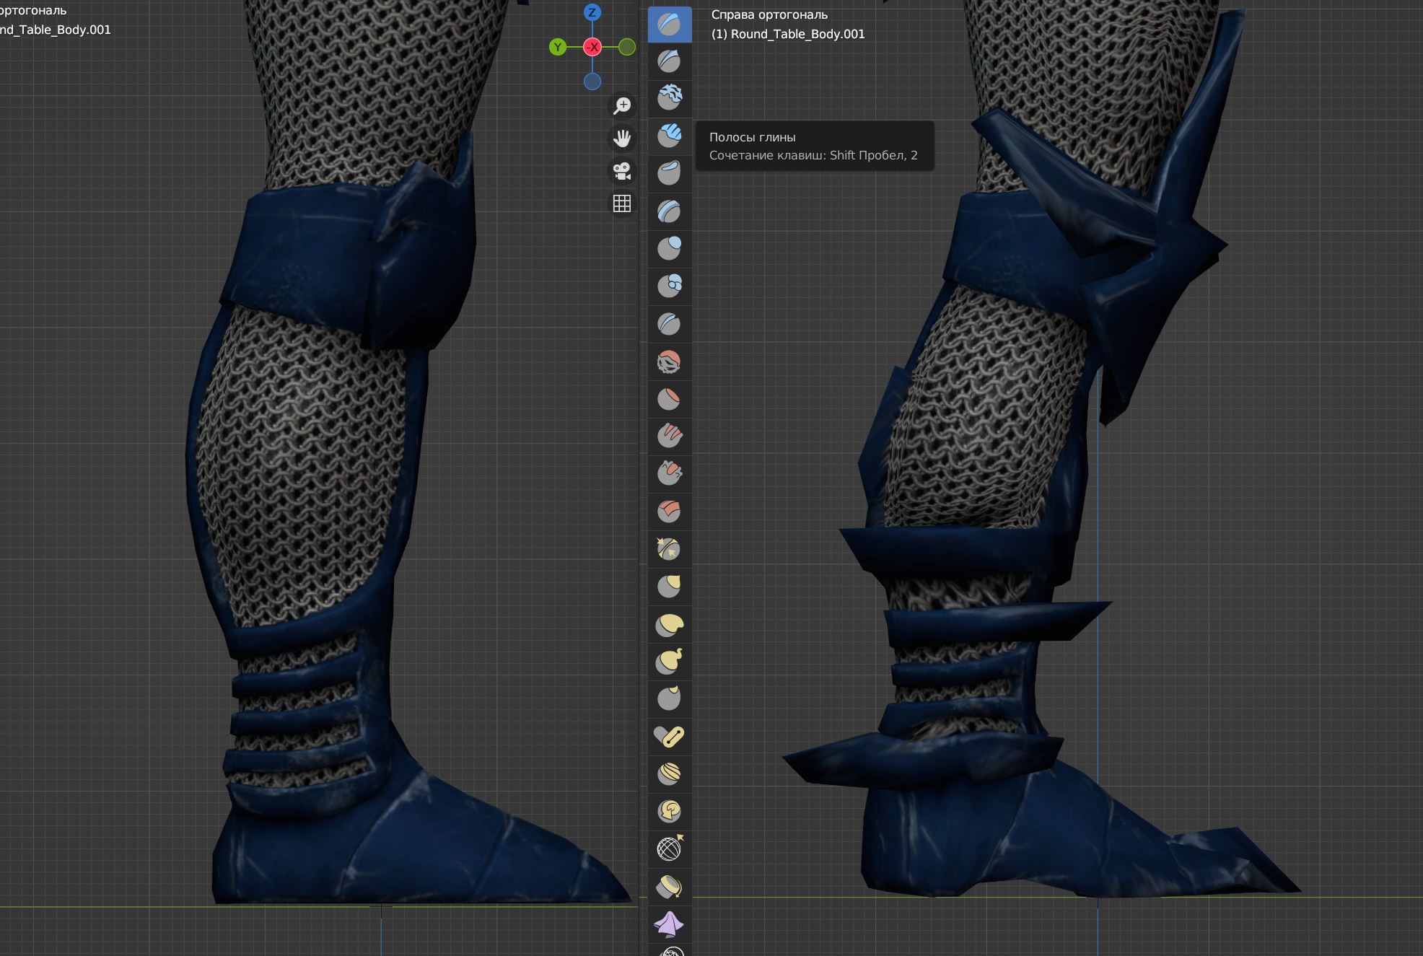1423x956 pixels.
Task: Choose the Pinch brush tool
Action: coord(669,549)
